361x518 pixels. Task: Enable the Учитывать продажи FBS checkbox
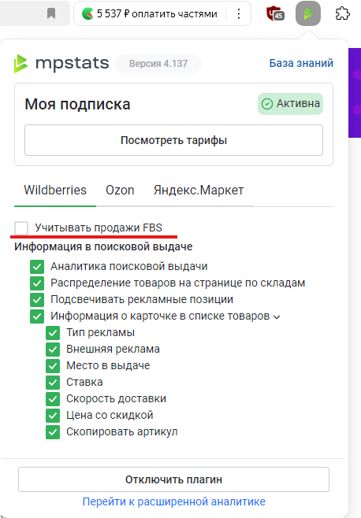[x=21, y=228]
